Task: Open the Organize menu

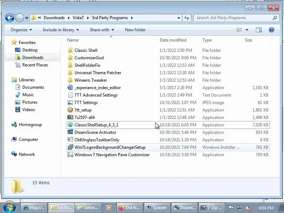Action: point(21,30)
